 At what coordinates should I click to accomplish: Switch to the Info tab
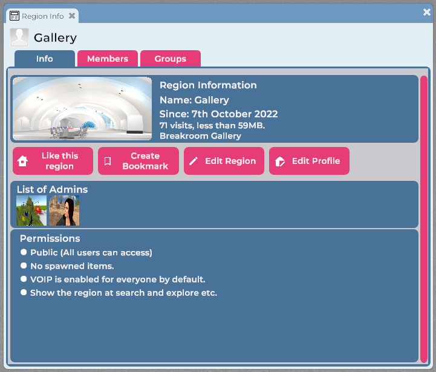click(x=45, y=59)
